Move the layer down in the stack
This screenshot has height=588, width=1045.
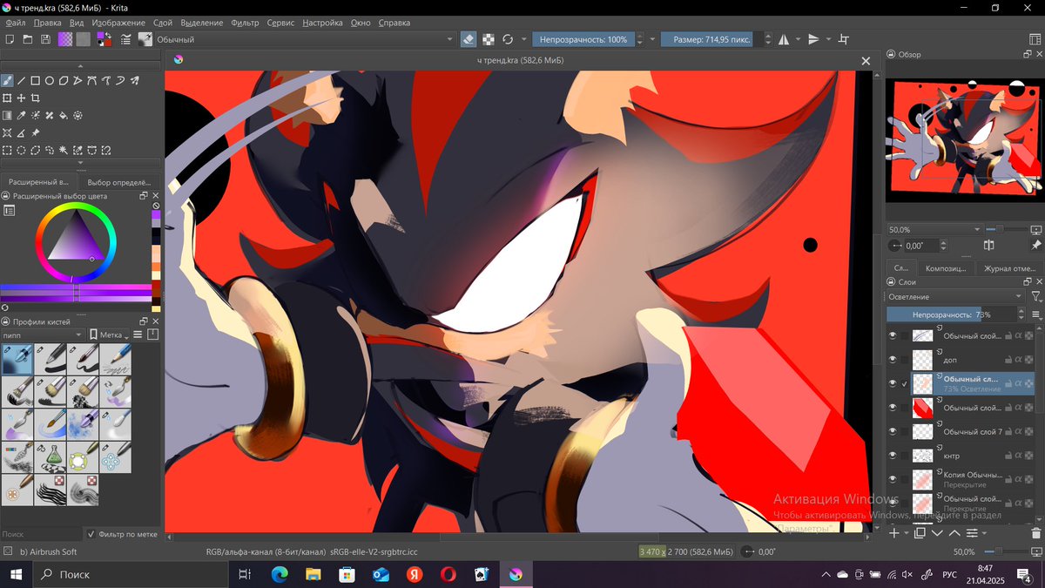(x=937, y=532)
